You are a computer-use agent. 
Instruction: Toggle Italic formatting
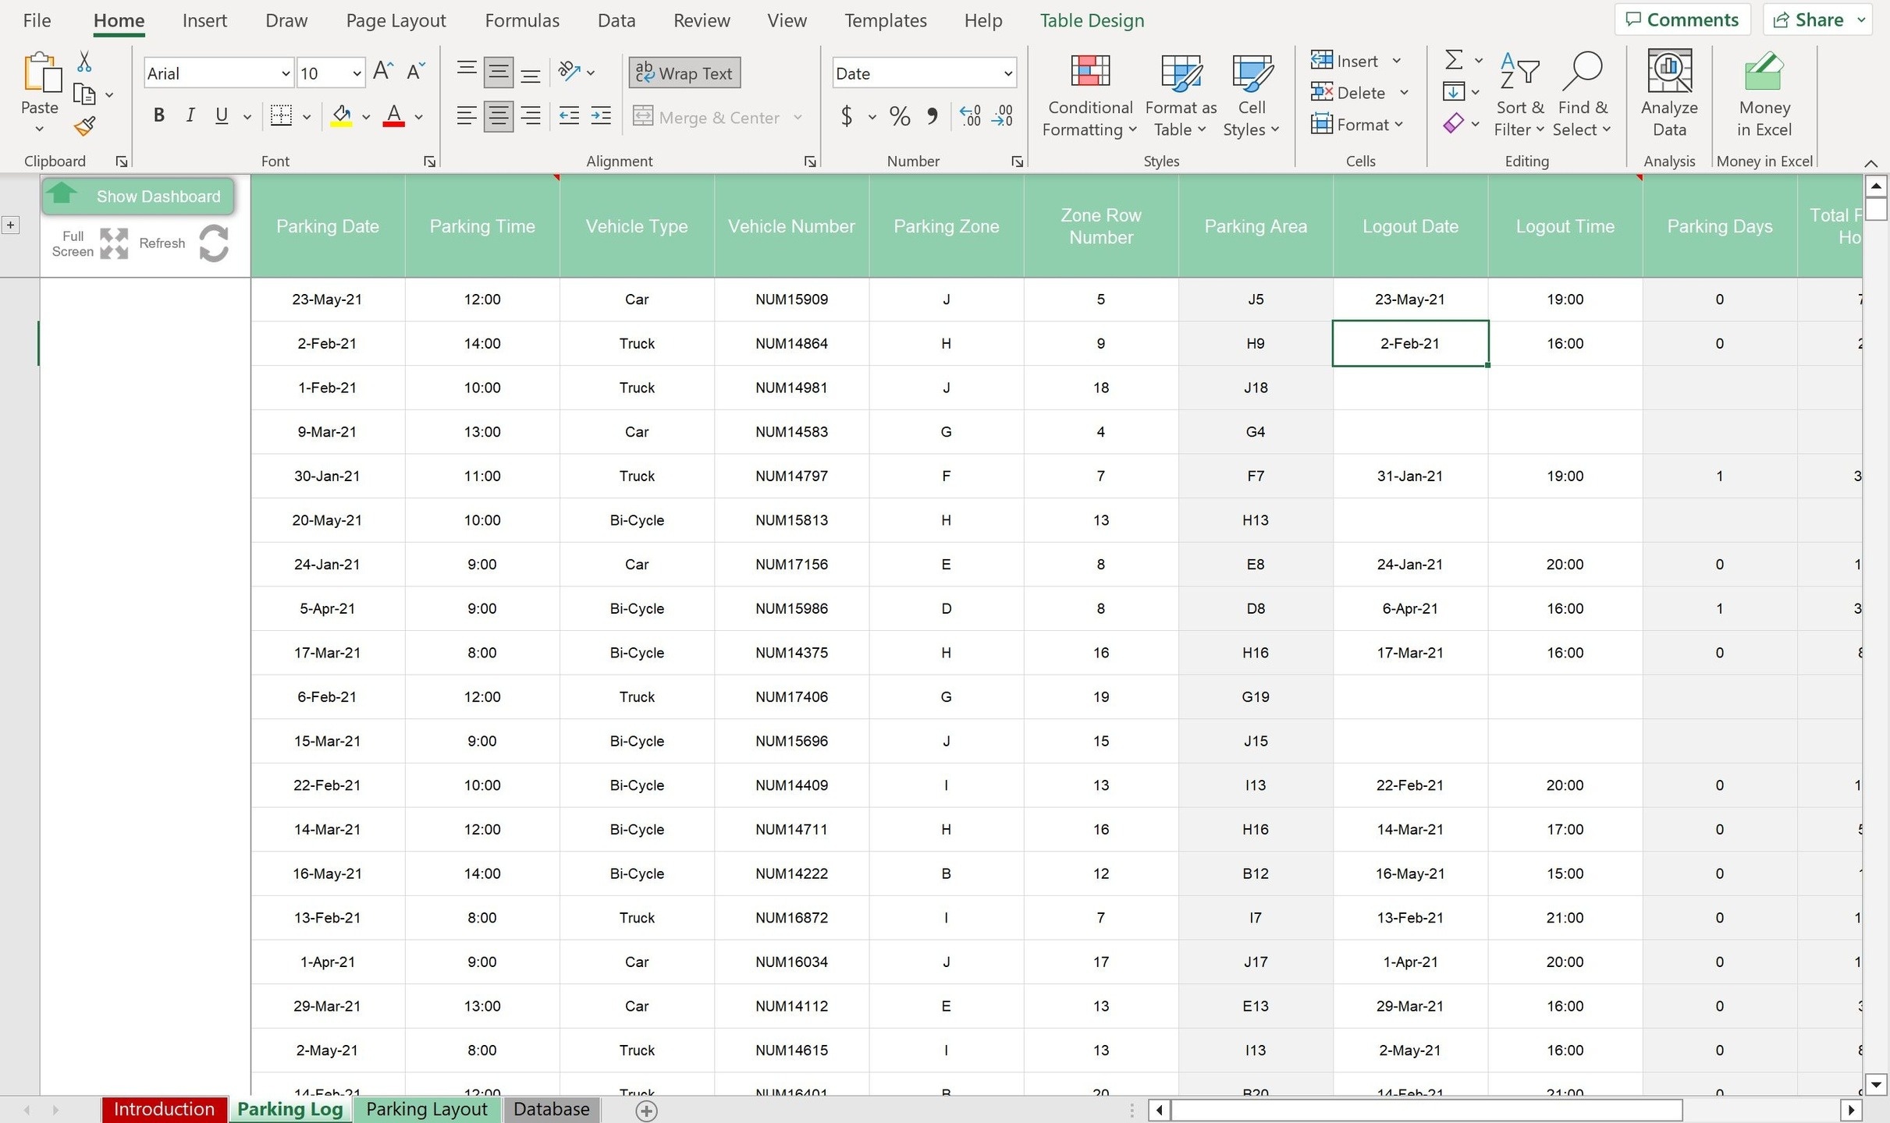click(x=190, y=116)
